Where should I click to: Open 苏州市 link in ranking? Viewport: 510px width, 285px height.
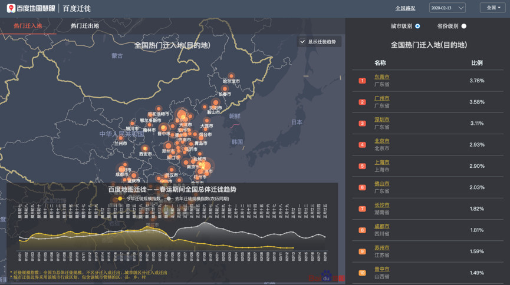pyautogui.click(x=382, y=248)
